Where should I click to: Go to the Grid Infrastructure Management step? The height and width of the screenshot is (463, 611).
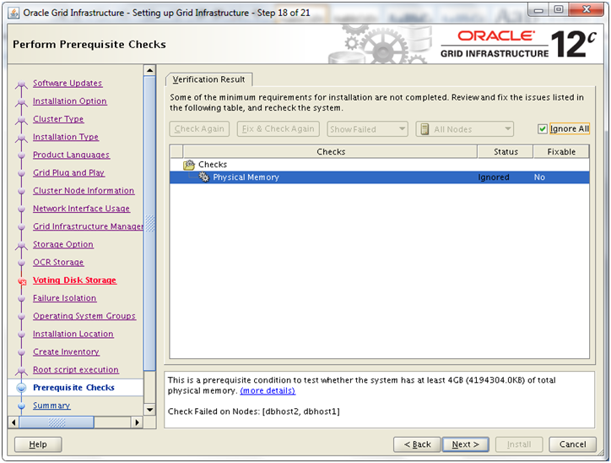pyautogui.click(x=88, y=226)
